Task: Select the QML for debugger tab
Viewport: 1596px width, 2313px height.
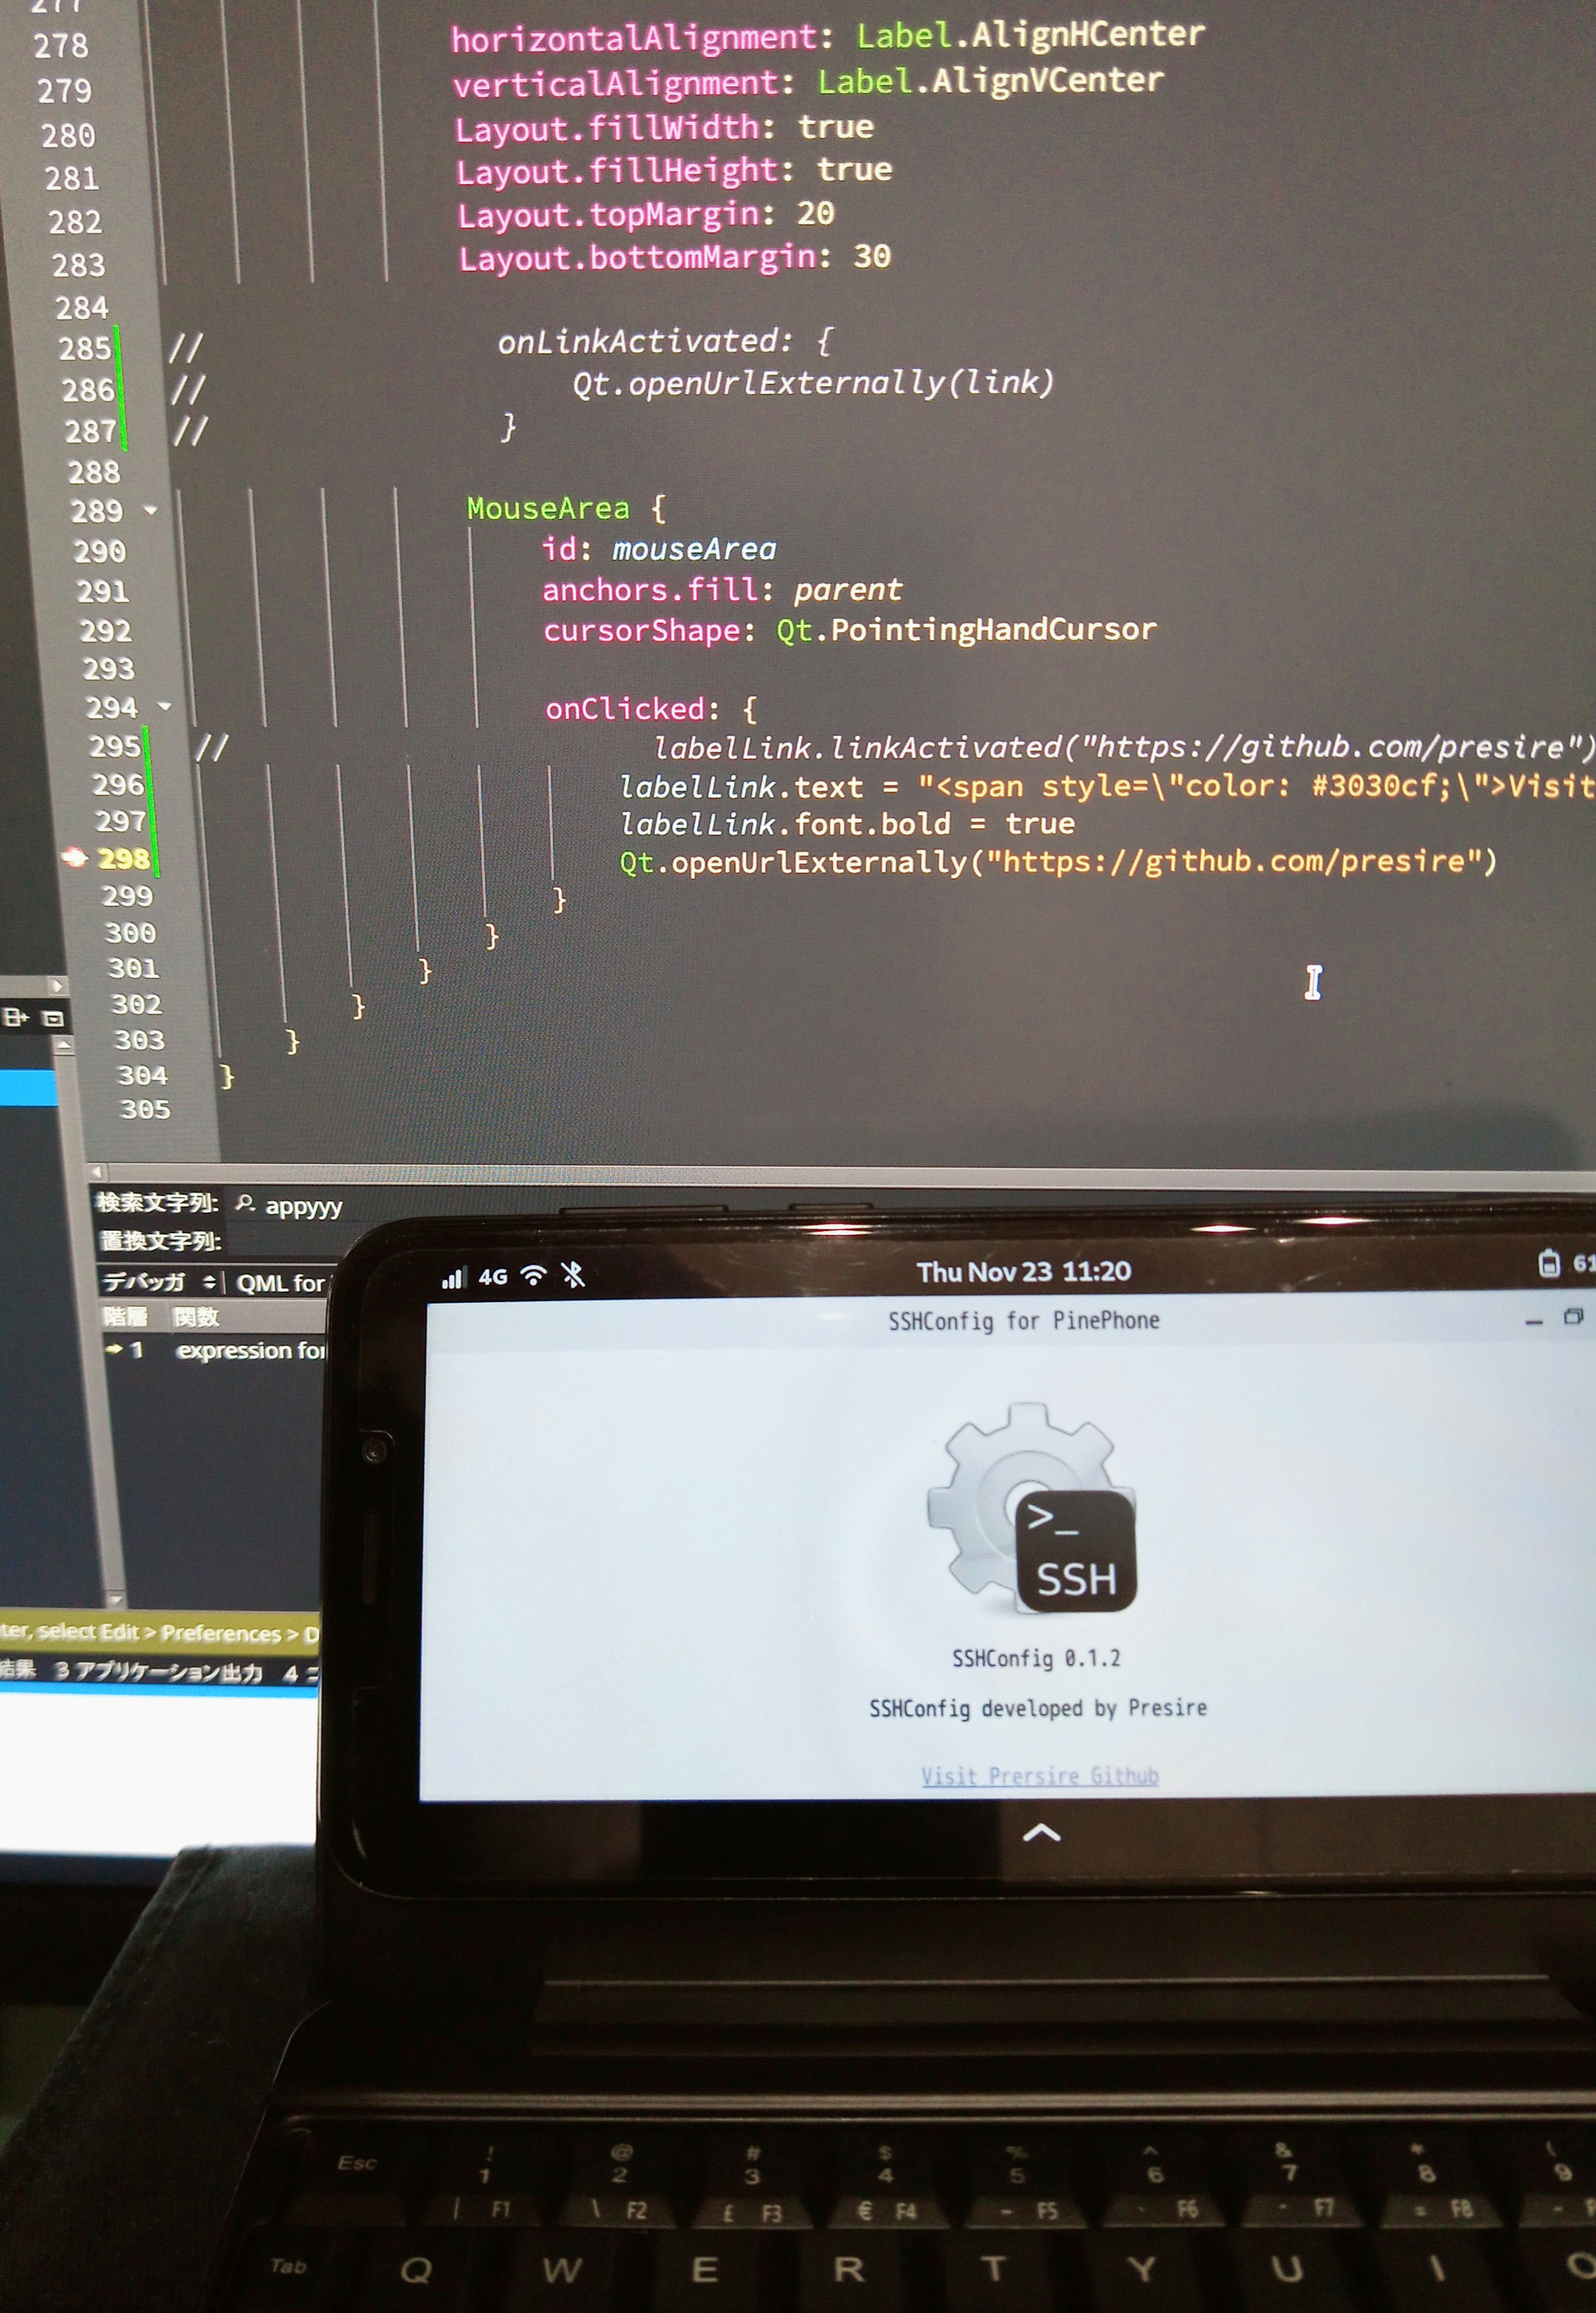Action: pos(281,1283)
